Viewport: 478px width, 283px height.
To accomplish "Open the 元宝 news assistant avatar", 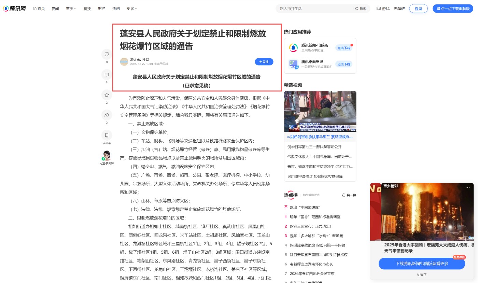I will [107, 156].
